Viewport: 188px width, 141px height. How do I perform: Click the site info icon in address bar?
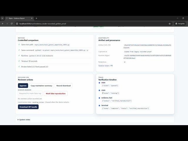point(17,23)
